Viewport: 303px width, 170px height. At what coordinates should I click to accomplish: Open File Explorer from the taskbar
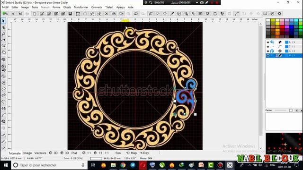[x=113, y=165]
